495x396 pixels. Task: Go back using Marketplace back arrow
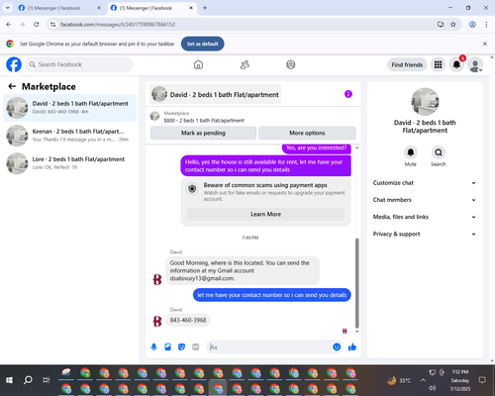(x=12, y=86)
